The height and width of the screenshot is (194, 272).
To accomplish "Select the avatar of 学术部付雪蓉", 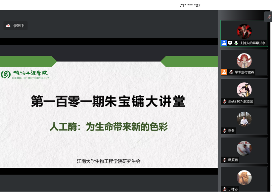I will click(244, 61).
